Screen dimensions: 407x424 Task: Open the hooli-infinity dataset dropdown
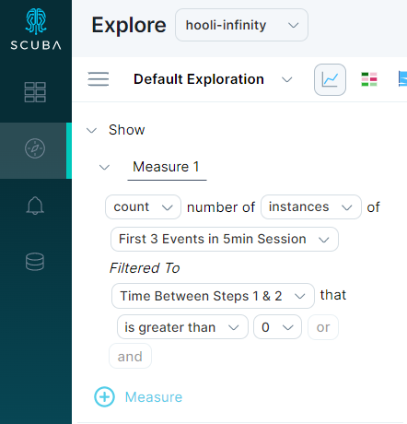[x=241, y=25]
